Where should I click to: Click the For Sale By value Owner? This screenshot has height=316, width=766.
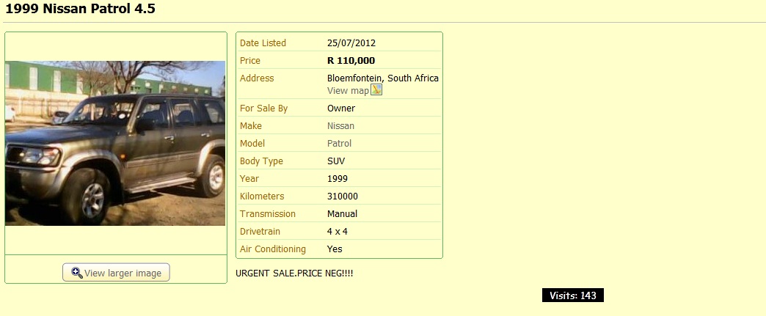(x=341, y=108)
